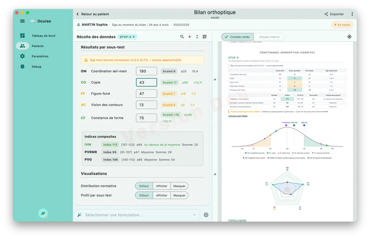This screenshot has width=370, height=239.
Task: Click the Scaled 7 badge for Figure-fond
Action: 169,94
